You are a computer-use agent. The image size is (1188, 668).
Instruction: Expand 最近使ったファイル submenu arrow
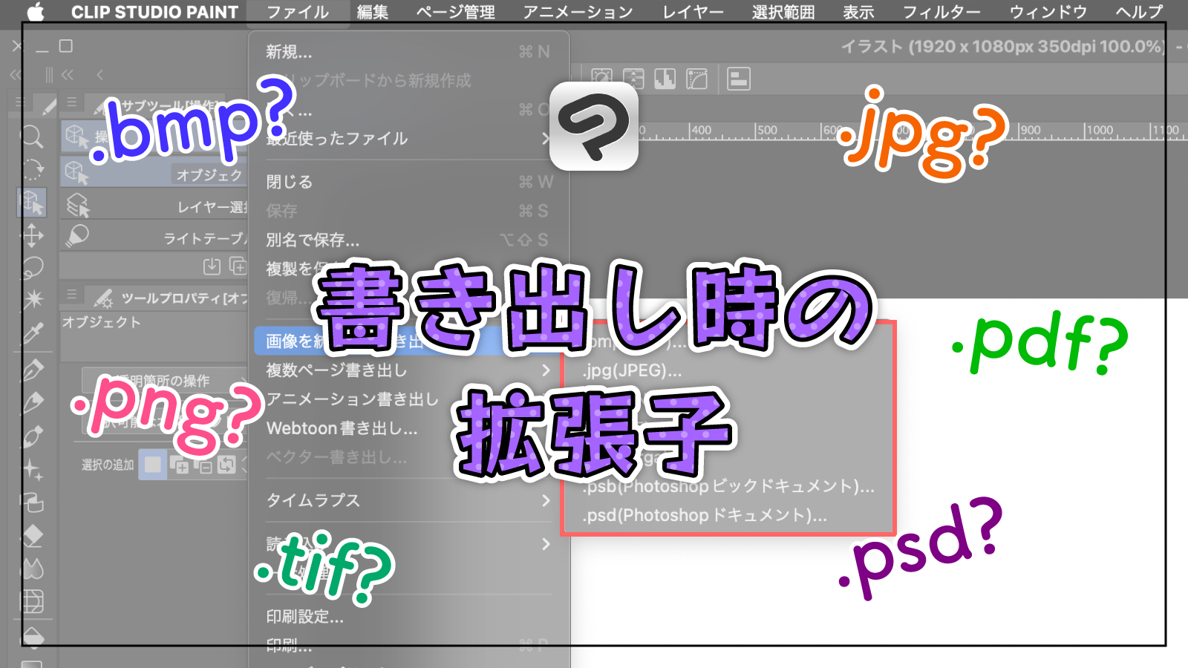click(546, 139)
